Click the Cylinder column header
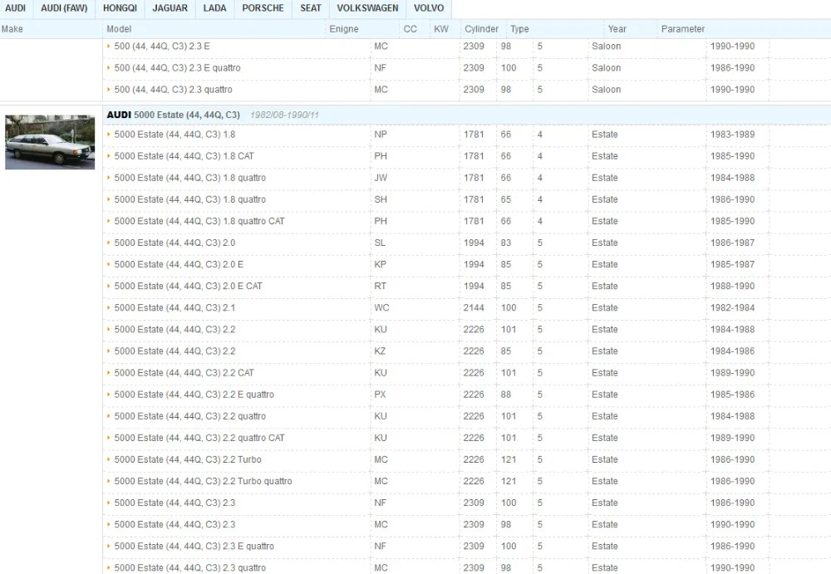Viewport: 831px width, 574px height. point(481,29)
